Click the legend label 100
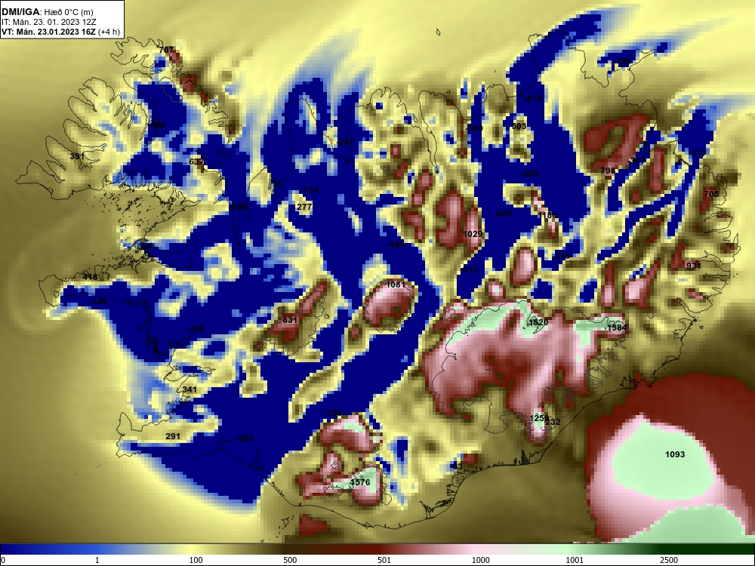755x566 pixels. pos(196,560)
